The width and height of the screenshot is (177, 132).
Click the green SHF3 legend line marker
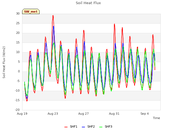point(101,127)
